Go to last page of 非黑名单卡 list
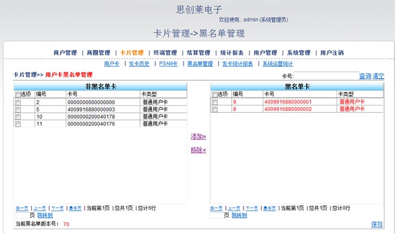 (75, 208)
